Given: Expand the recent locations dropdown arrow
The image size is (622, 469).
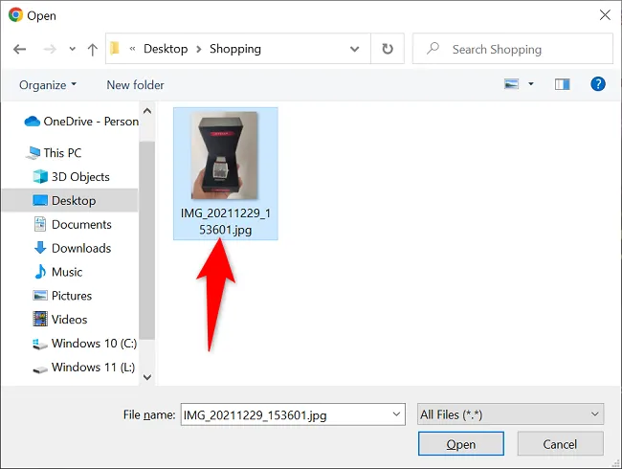Looking at the screenshot, I should coord(72,49).
